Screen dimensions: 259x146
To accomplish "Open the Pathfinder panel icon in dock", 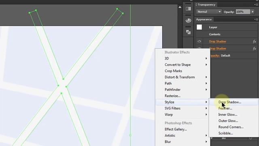I will [188, 32].
